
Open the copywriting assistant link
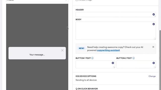[108, 50]
